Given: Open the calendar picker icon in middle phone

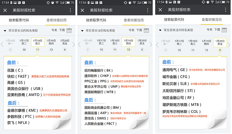Looking at the screenshot, I should (x=146, y=30).
